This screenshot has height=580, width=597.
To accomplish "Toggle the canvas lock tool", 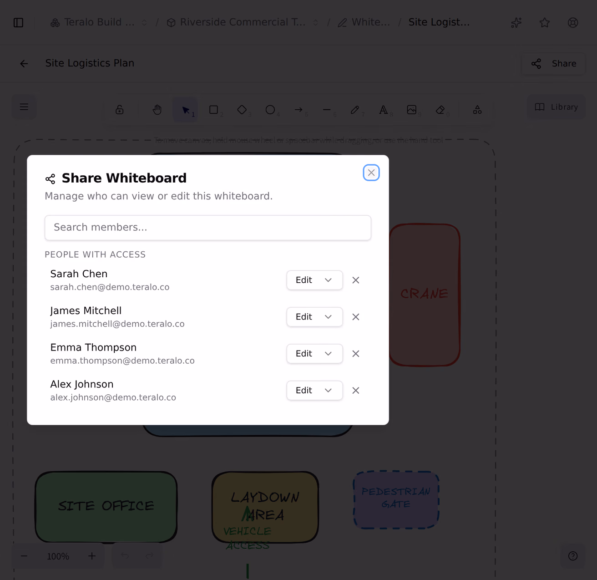I will pyautogui.click(x=120, y=110).
